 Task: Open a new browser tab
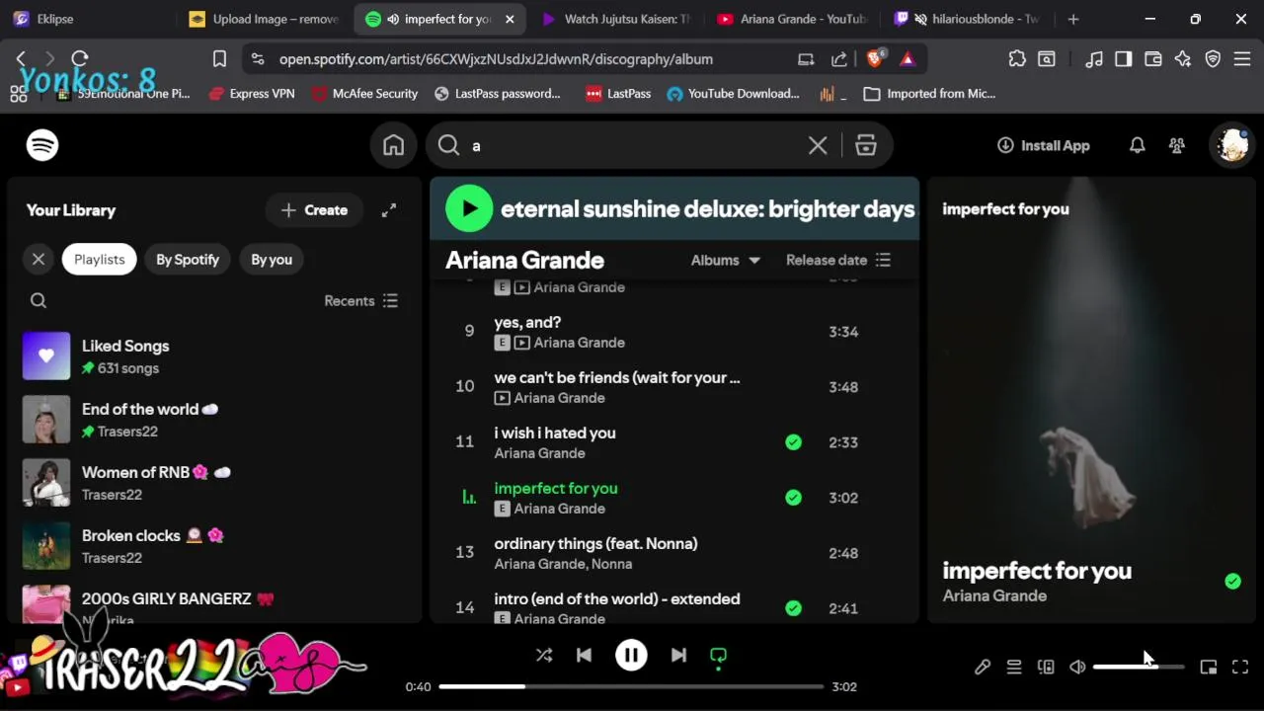tap(1073, 19)
